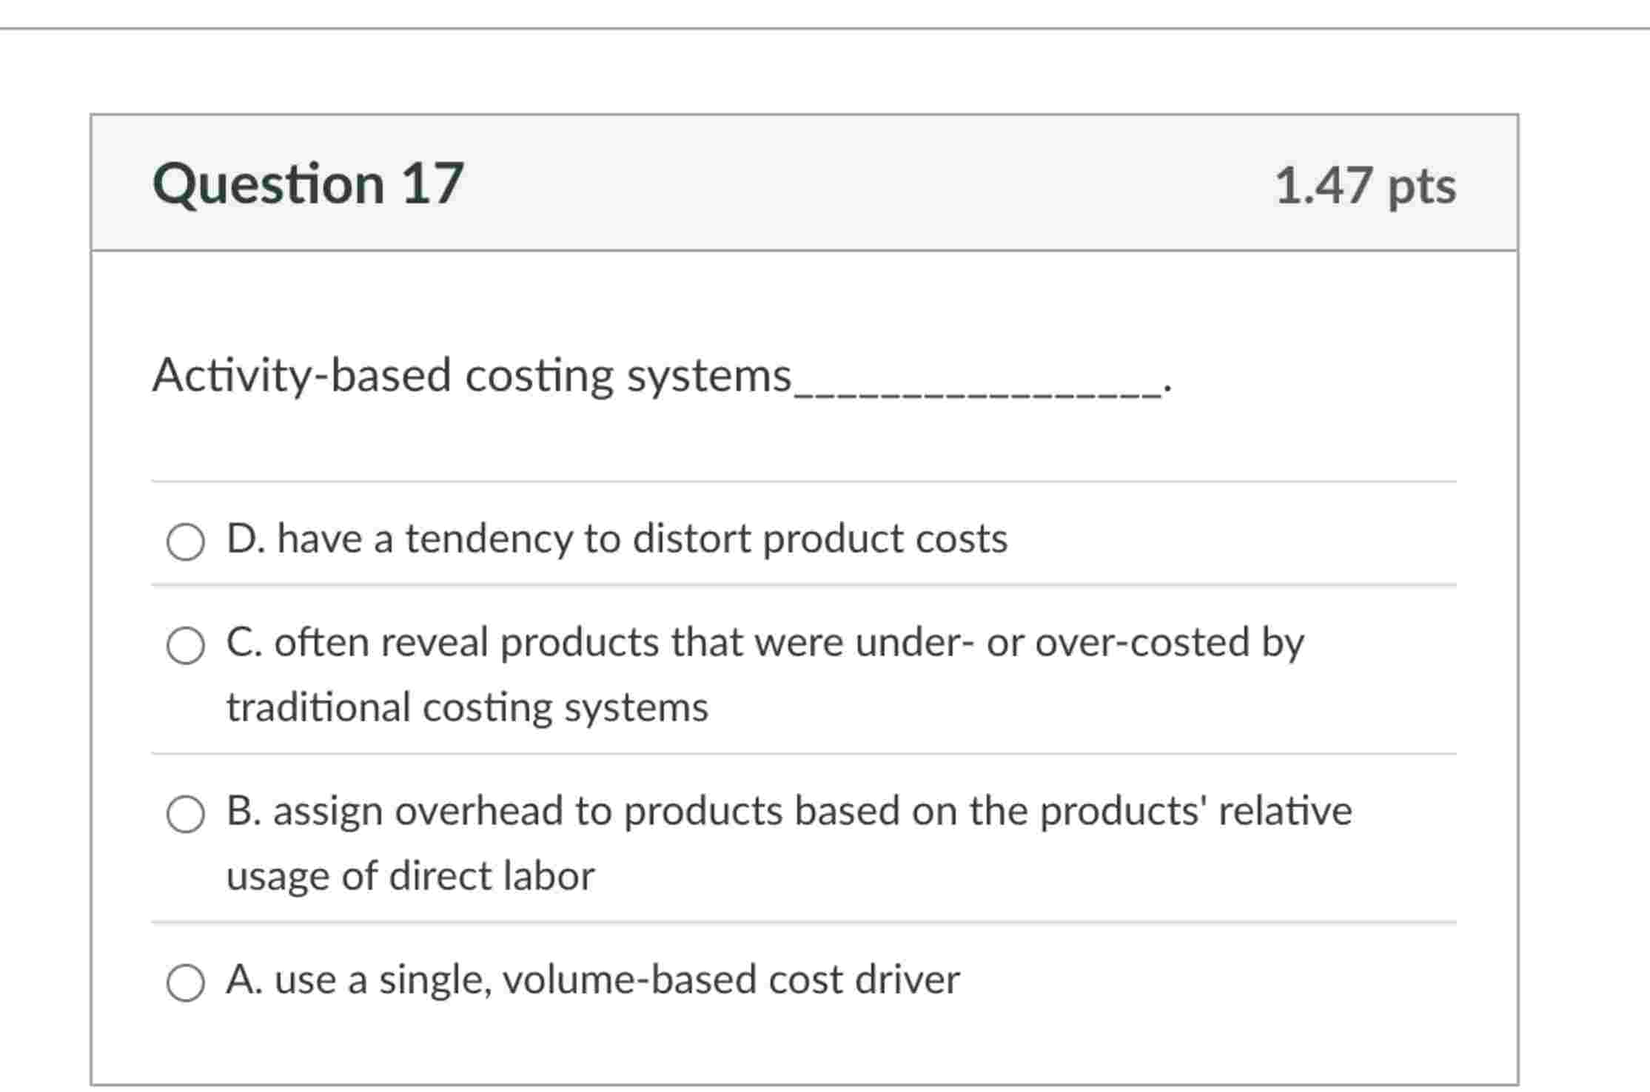Viewport: 1650px width, 1092px height.
Task: Select the radio button for option D
Action: point(185,542)
